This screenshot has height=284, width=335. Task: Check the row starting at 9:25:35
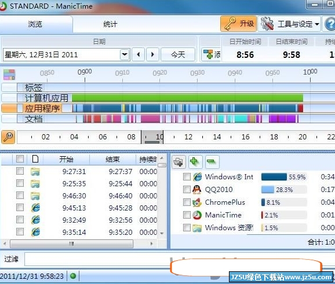tap(20, 183)
